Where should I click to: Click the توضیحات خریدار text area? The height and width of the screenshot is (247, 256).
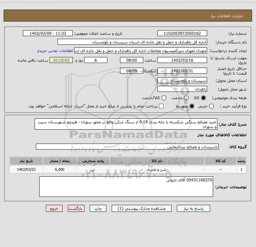126,187
